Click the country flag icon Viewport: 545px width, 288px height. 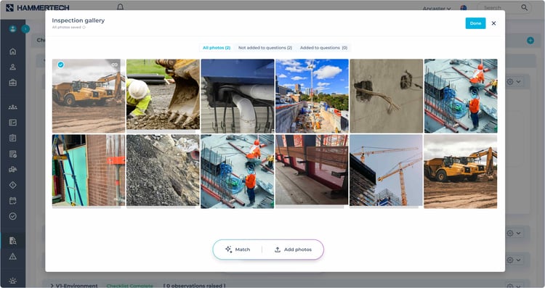(x=464, y=8)
